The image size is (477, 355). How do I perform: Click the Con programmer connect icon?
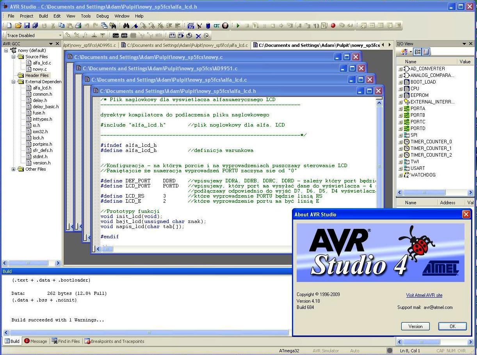point(116,36)
